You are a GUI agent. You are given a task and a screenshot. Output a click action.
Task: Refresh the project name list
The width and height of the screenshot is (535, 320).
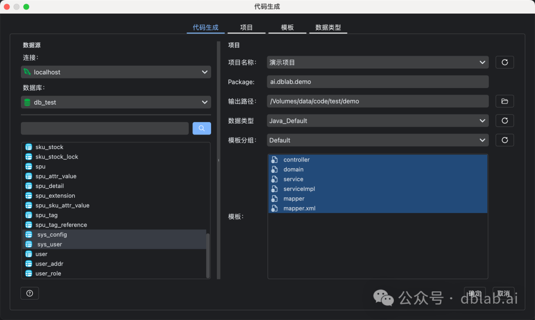[x=505, y=62]
